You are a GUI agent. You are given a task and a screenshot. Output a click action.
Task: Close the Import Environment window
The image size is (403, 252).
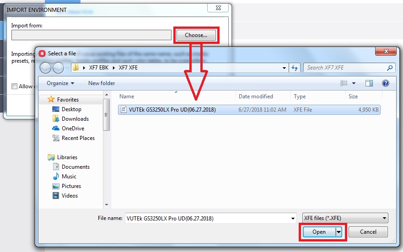click(x=218, y=8)
